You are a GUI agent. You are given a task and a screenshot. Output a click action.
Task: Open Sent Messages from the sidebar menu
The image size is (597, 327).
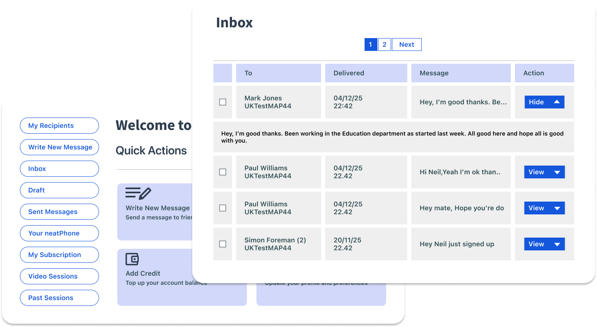59,212
